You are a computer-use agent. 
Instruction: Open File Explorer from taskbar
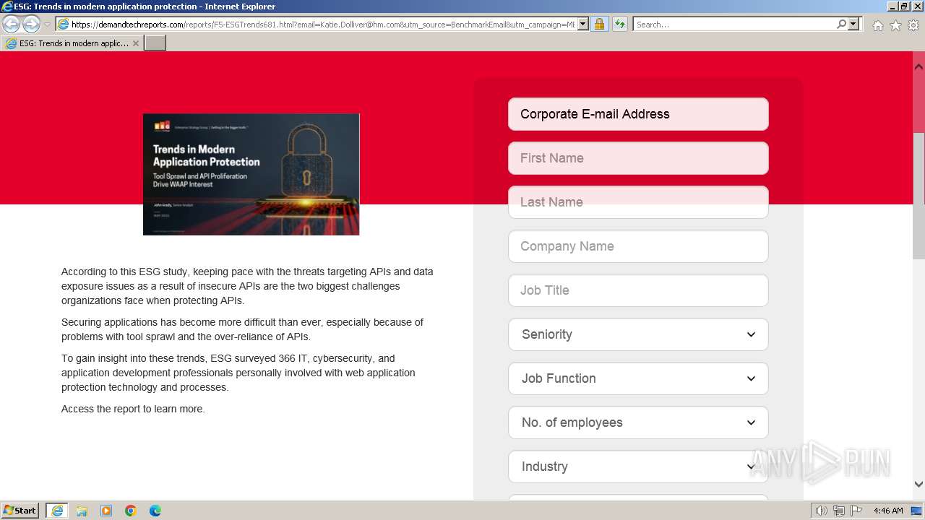click(x=82, y=511)
